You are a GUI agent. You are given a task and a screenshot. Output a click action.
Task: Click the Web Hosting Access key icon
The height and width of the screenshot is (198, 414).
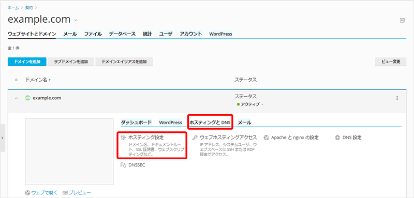[195, 138]
